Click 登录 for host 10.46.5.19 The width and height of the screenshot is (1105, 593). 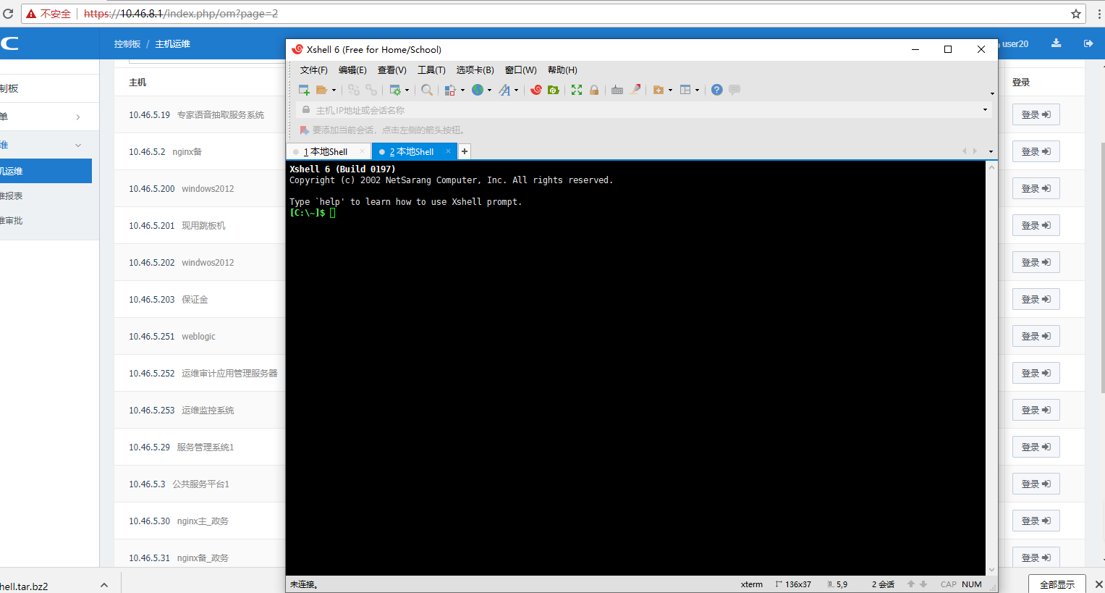coord(1036,114)
